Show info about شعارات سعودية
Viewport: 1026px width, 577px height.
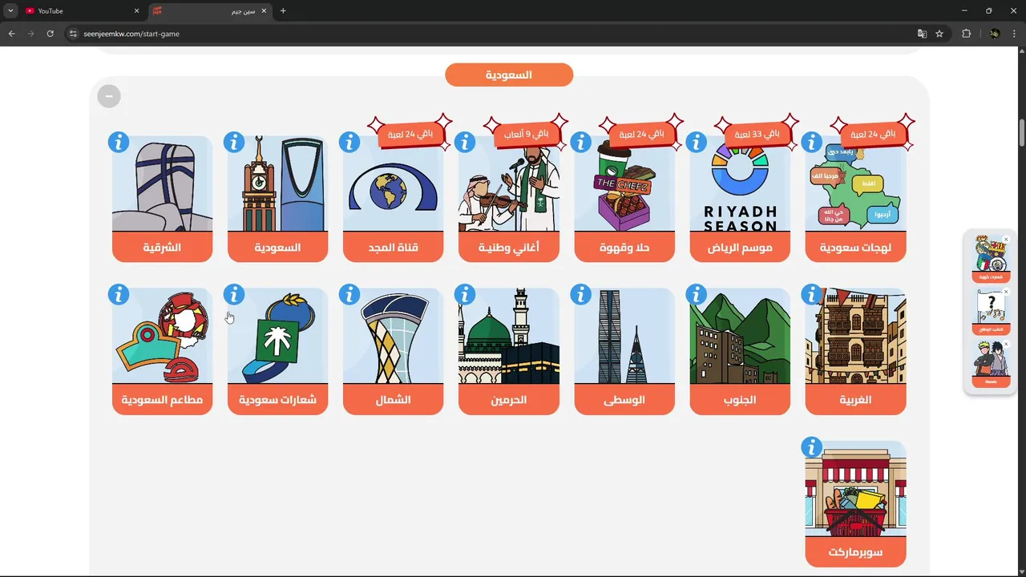234,294
